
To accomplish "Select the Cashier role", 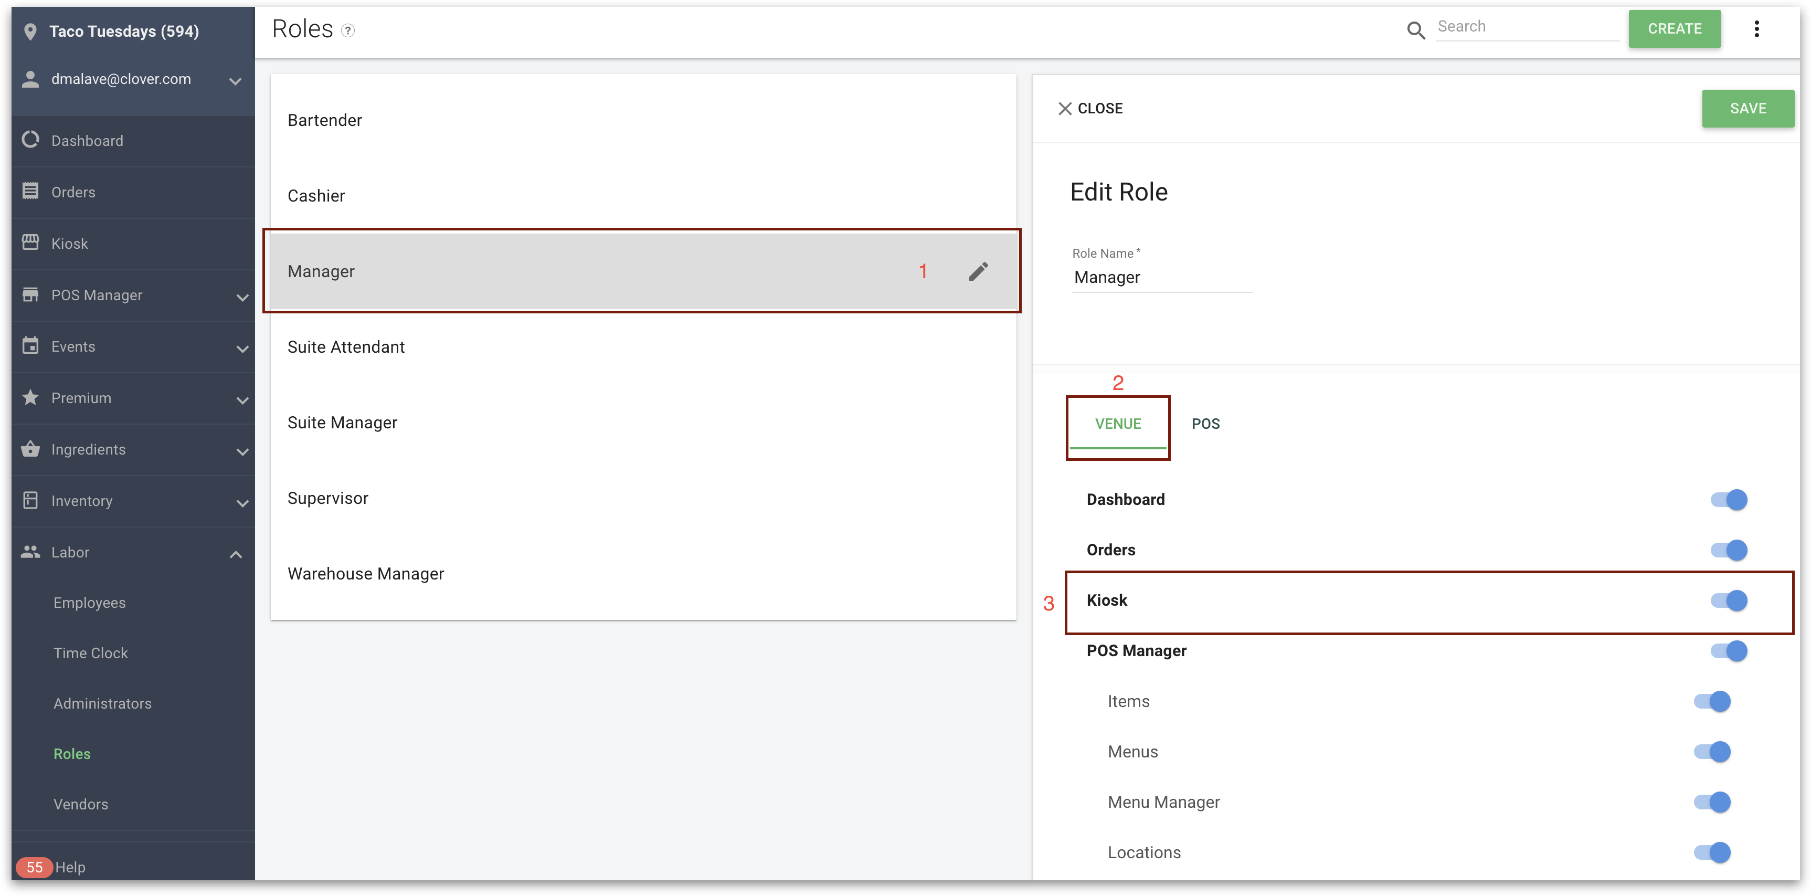I will pyautogui.click(x=642, y=195).
